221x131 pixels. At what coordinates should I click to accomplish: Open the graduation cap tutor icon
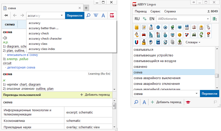pos(188,102)
